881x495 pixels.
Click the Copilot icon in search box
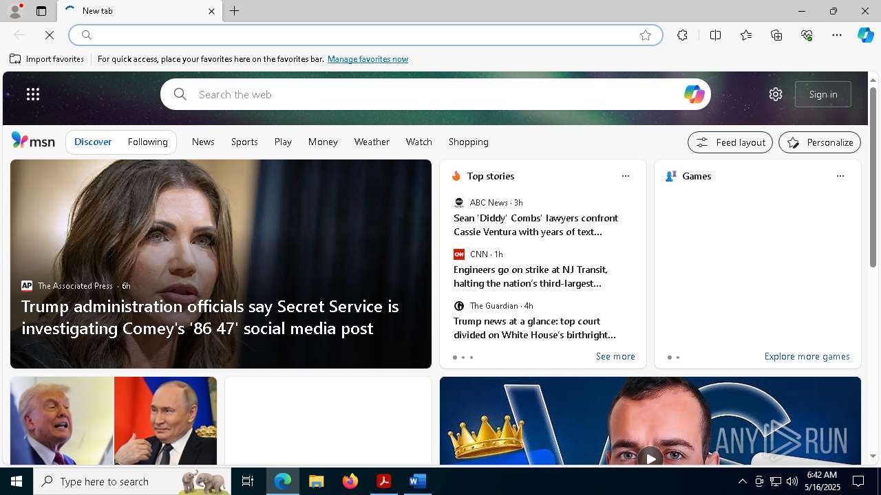click(x=694, y=94)
